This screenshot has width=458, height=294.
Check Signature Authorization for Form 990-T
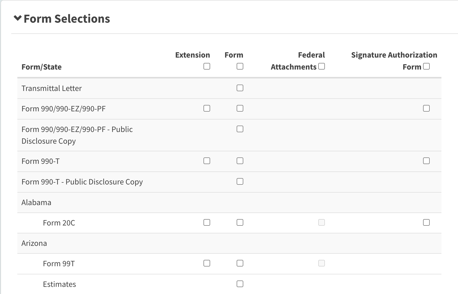tap(426, 161)
